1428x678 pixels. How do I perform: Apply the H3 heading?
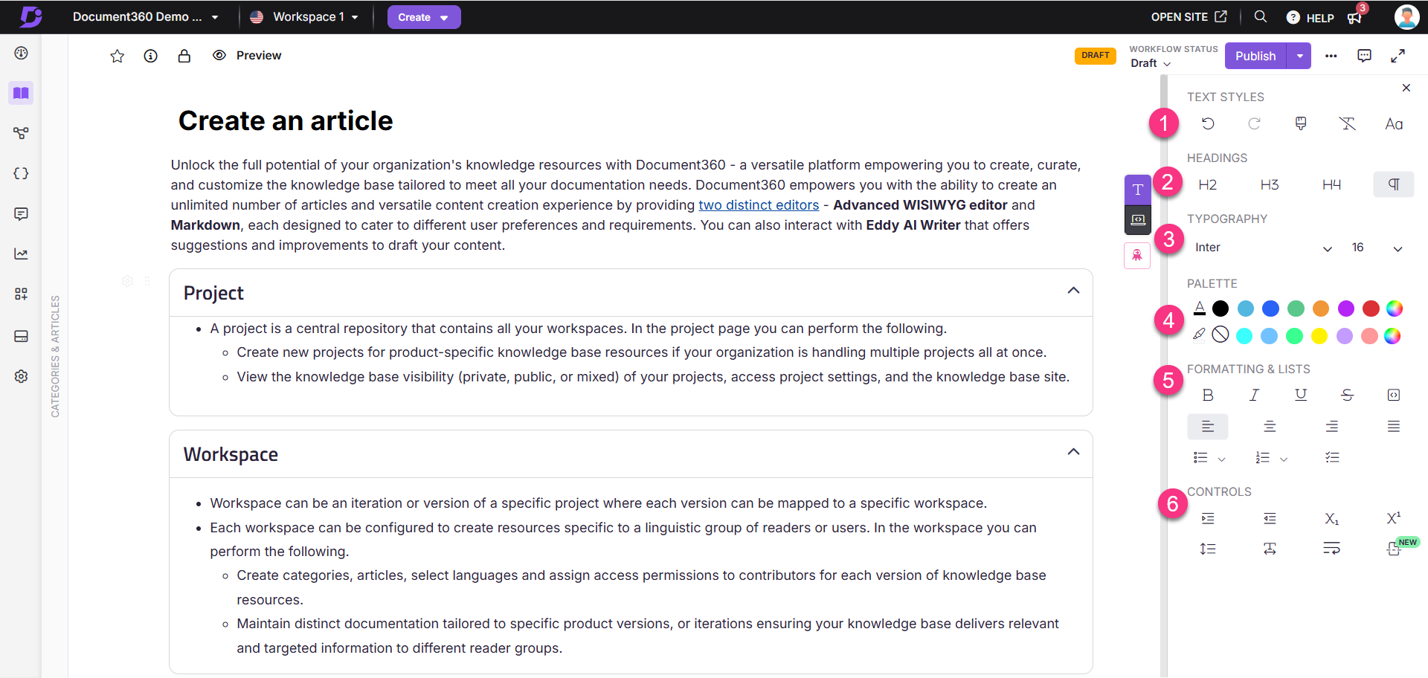pyautogui.click(x=1270, y=184)
